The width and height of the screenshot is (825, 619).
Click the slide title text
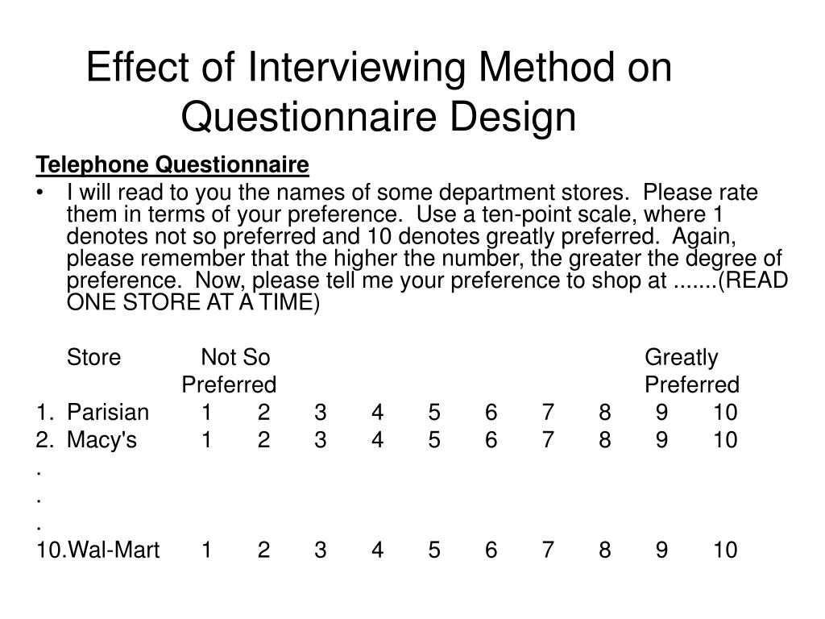pos(379,91)
